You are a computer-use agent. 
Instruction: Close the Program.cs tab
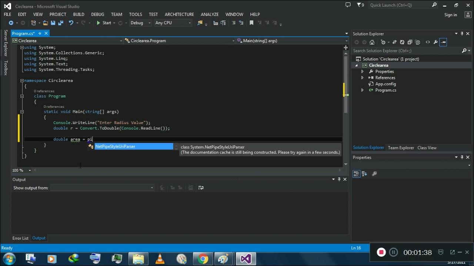tap(46, 33)
